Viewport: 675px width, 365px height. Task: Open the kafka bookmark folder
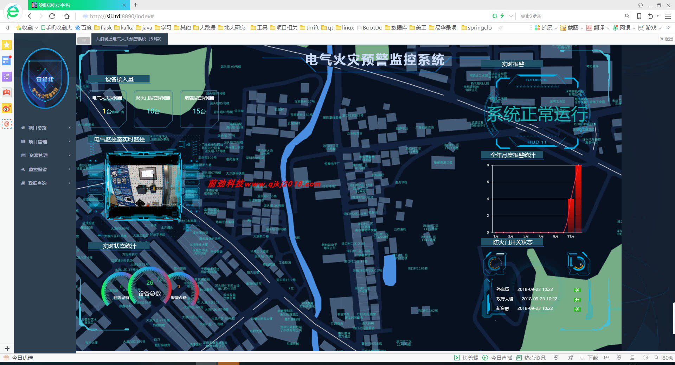[x=124, y=28]
